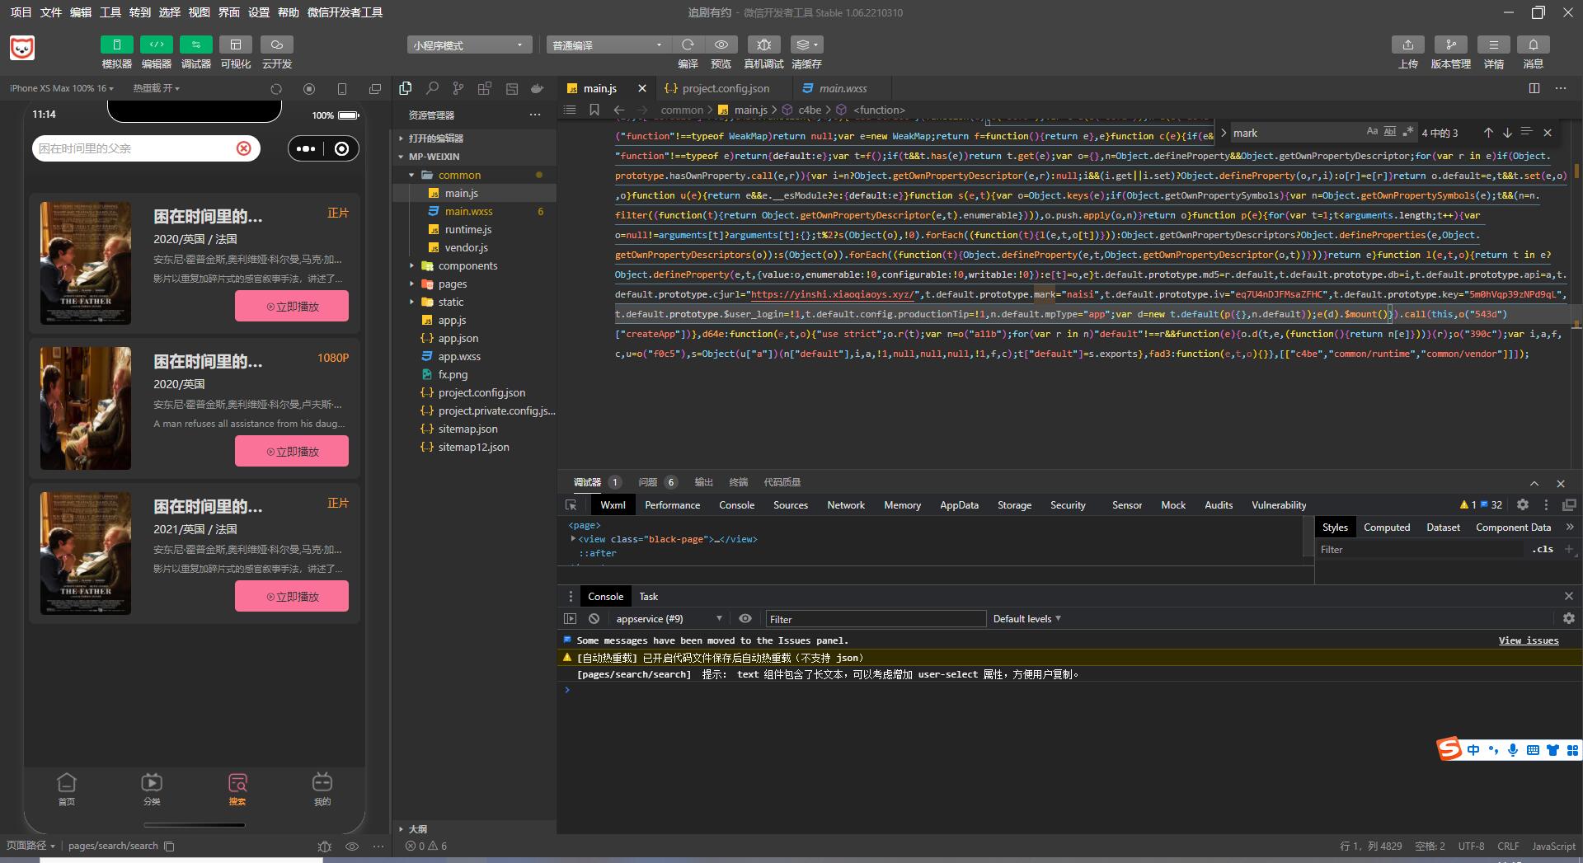The width and height of the screenshot is (1583, 863).
Task: Toggle the Preview eye icon
Action: tap(721, 45)
